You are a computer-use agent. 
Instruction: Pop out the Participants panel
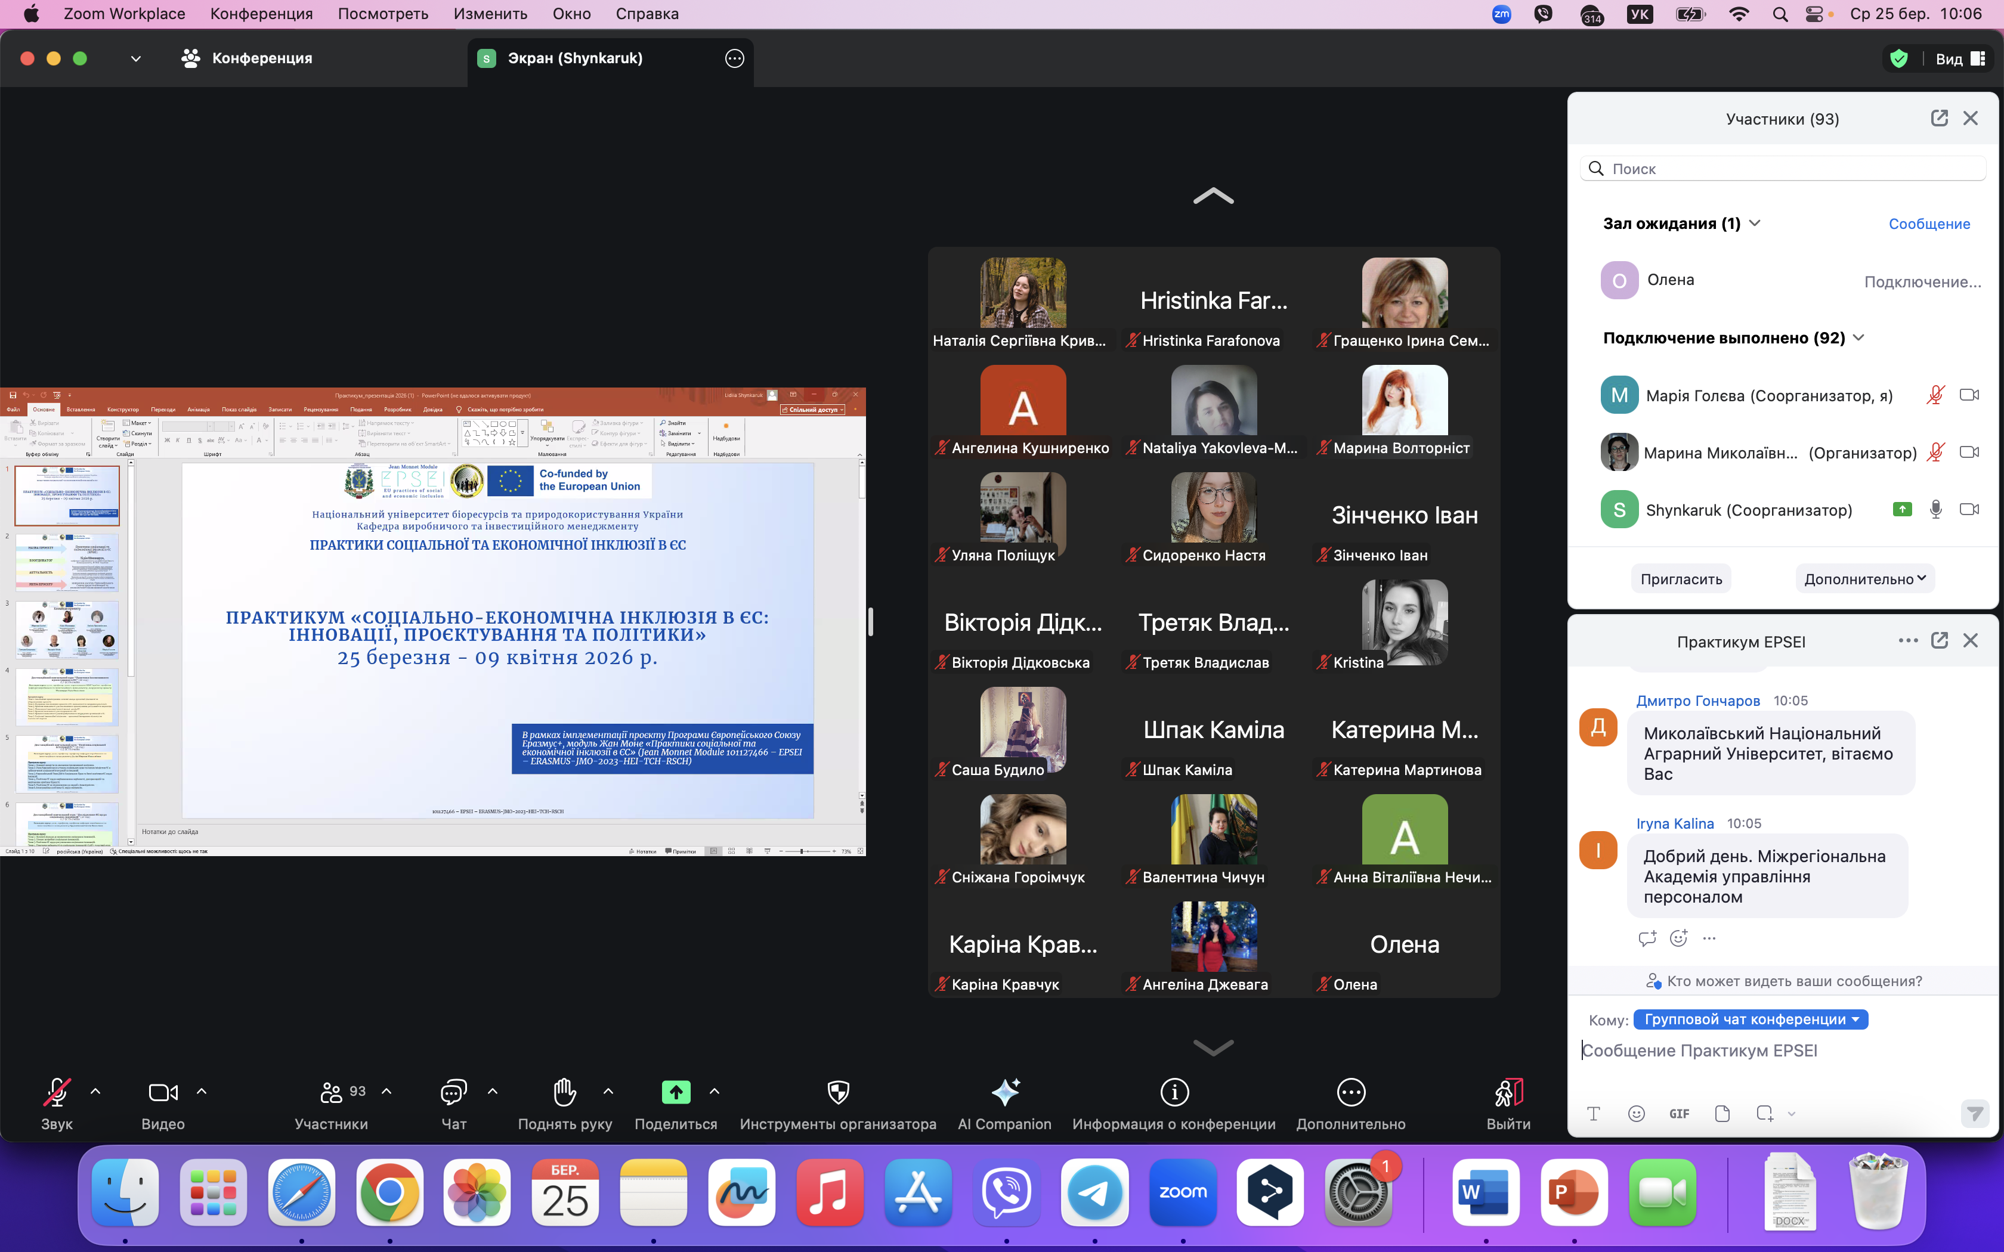pyautogui.click(x=1938, y=119)
